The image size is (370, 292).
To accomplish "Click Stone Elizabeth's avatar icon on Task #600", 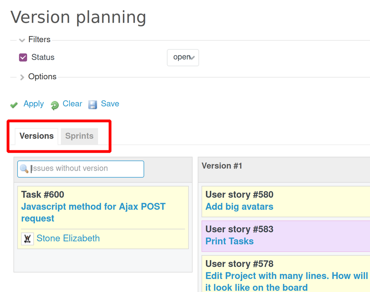I will [27, 238].
